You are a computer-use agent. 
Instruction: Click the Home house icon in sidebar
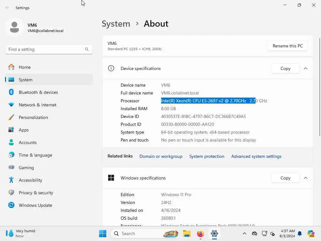click(11, 67)
